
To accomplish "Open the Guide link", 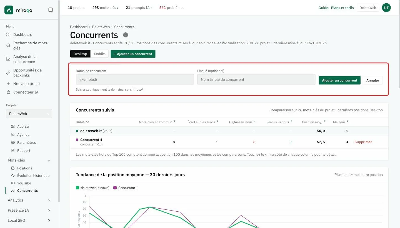I will click(x=323, y=8).
